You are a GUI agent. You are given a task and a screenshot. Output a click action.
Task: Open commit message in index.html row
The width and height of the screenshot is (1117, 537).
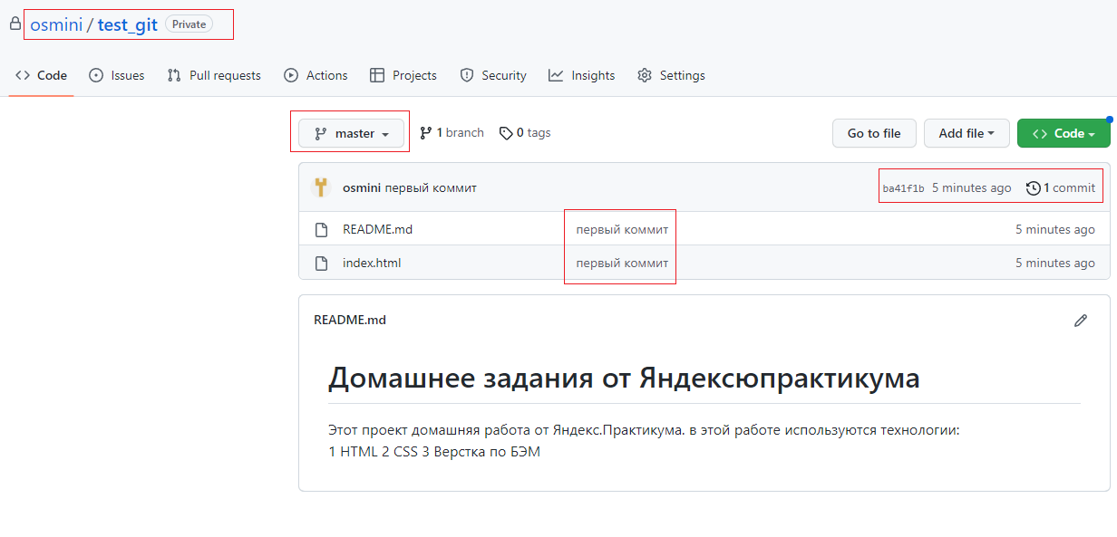(x=622, y=263)
